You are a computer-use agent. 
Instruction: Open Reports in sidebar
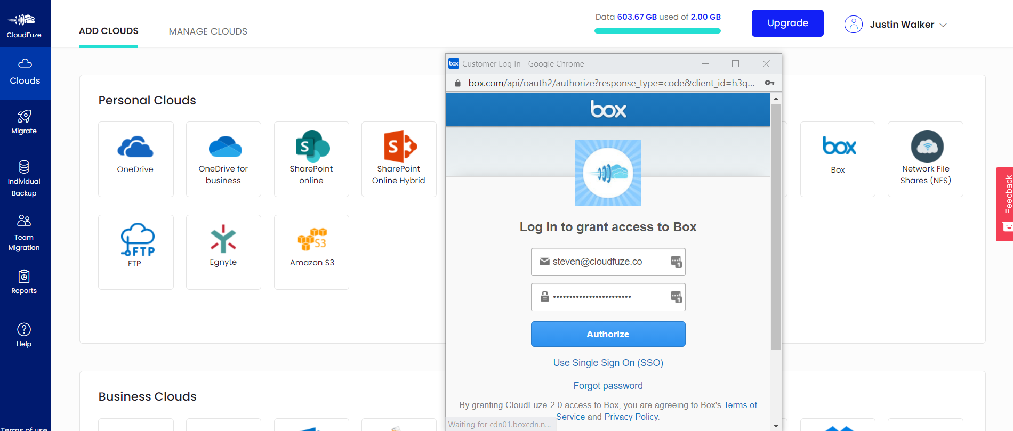pyautogui.click(x=24, y=282)
